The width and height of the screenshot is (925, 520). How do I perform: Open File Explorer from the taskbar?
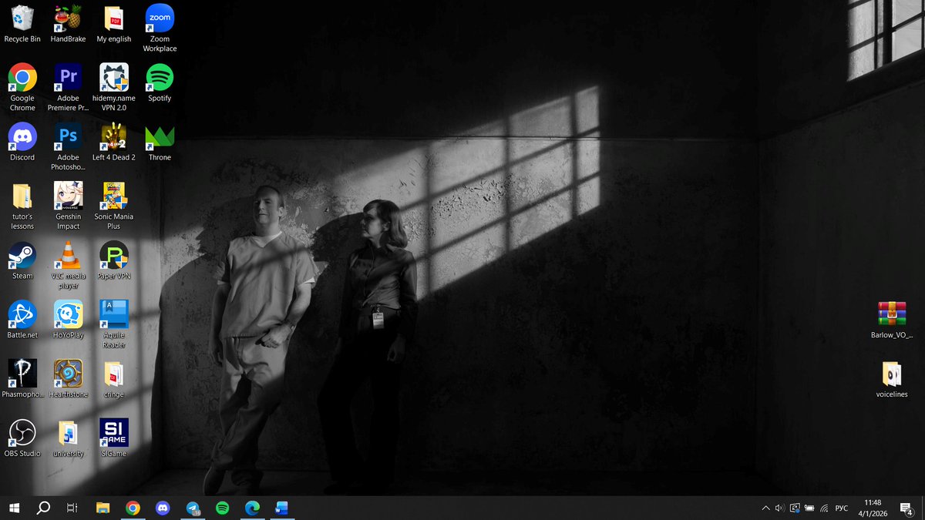pyautogui.click(x=103, y=508)
